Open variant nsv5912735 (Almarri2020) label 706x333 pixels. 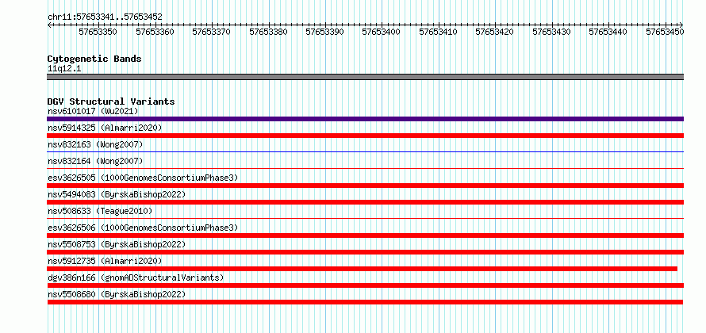coord(105,261)
